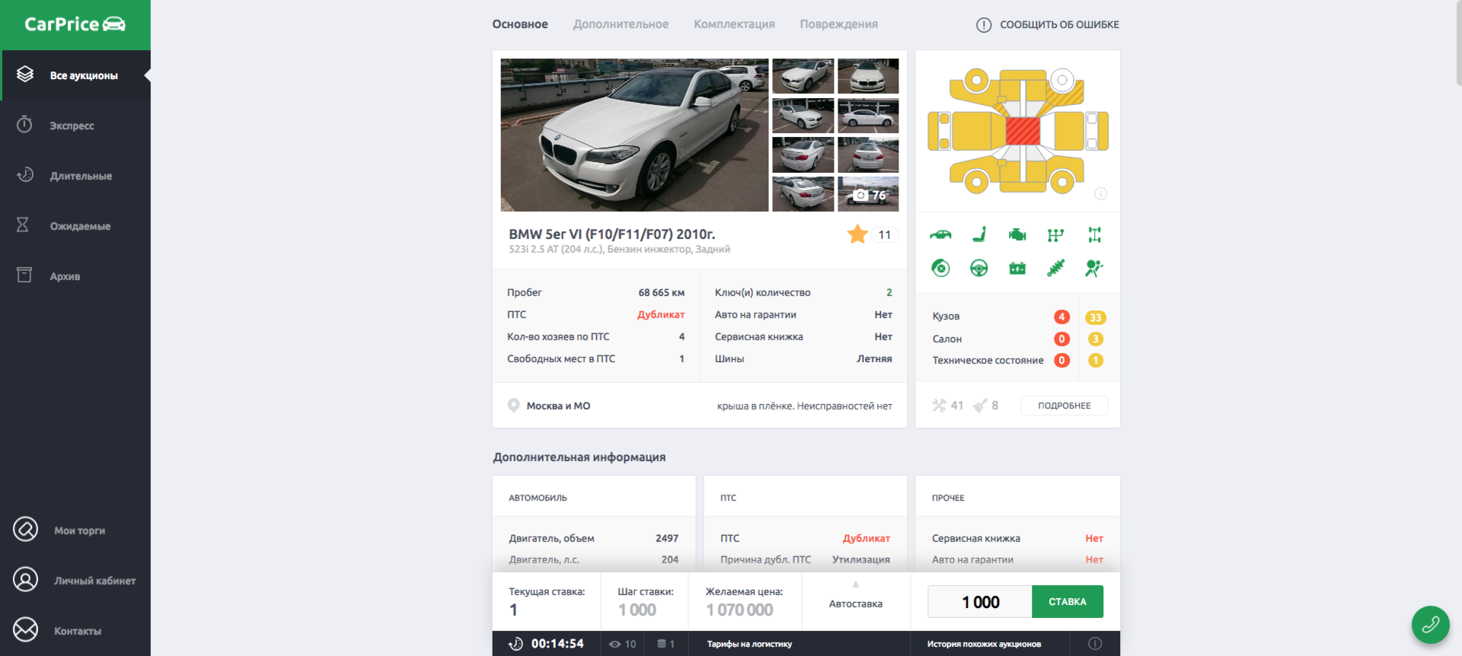The width and height of the screenshot is (1462, 656).
Task: Expand the Автоставка panel
Action: click(x=856, y=601)
